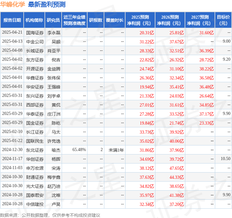
Task: Click the 国泰君安 institution cell
Action: tap(35, 195)
